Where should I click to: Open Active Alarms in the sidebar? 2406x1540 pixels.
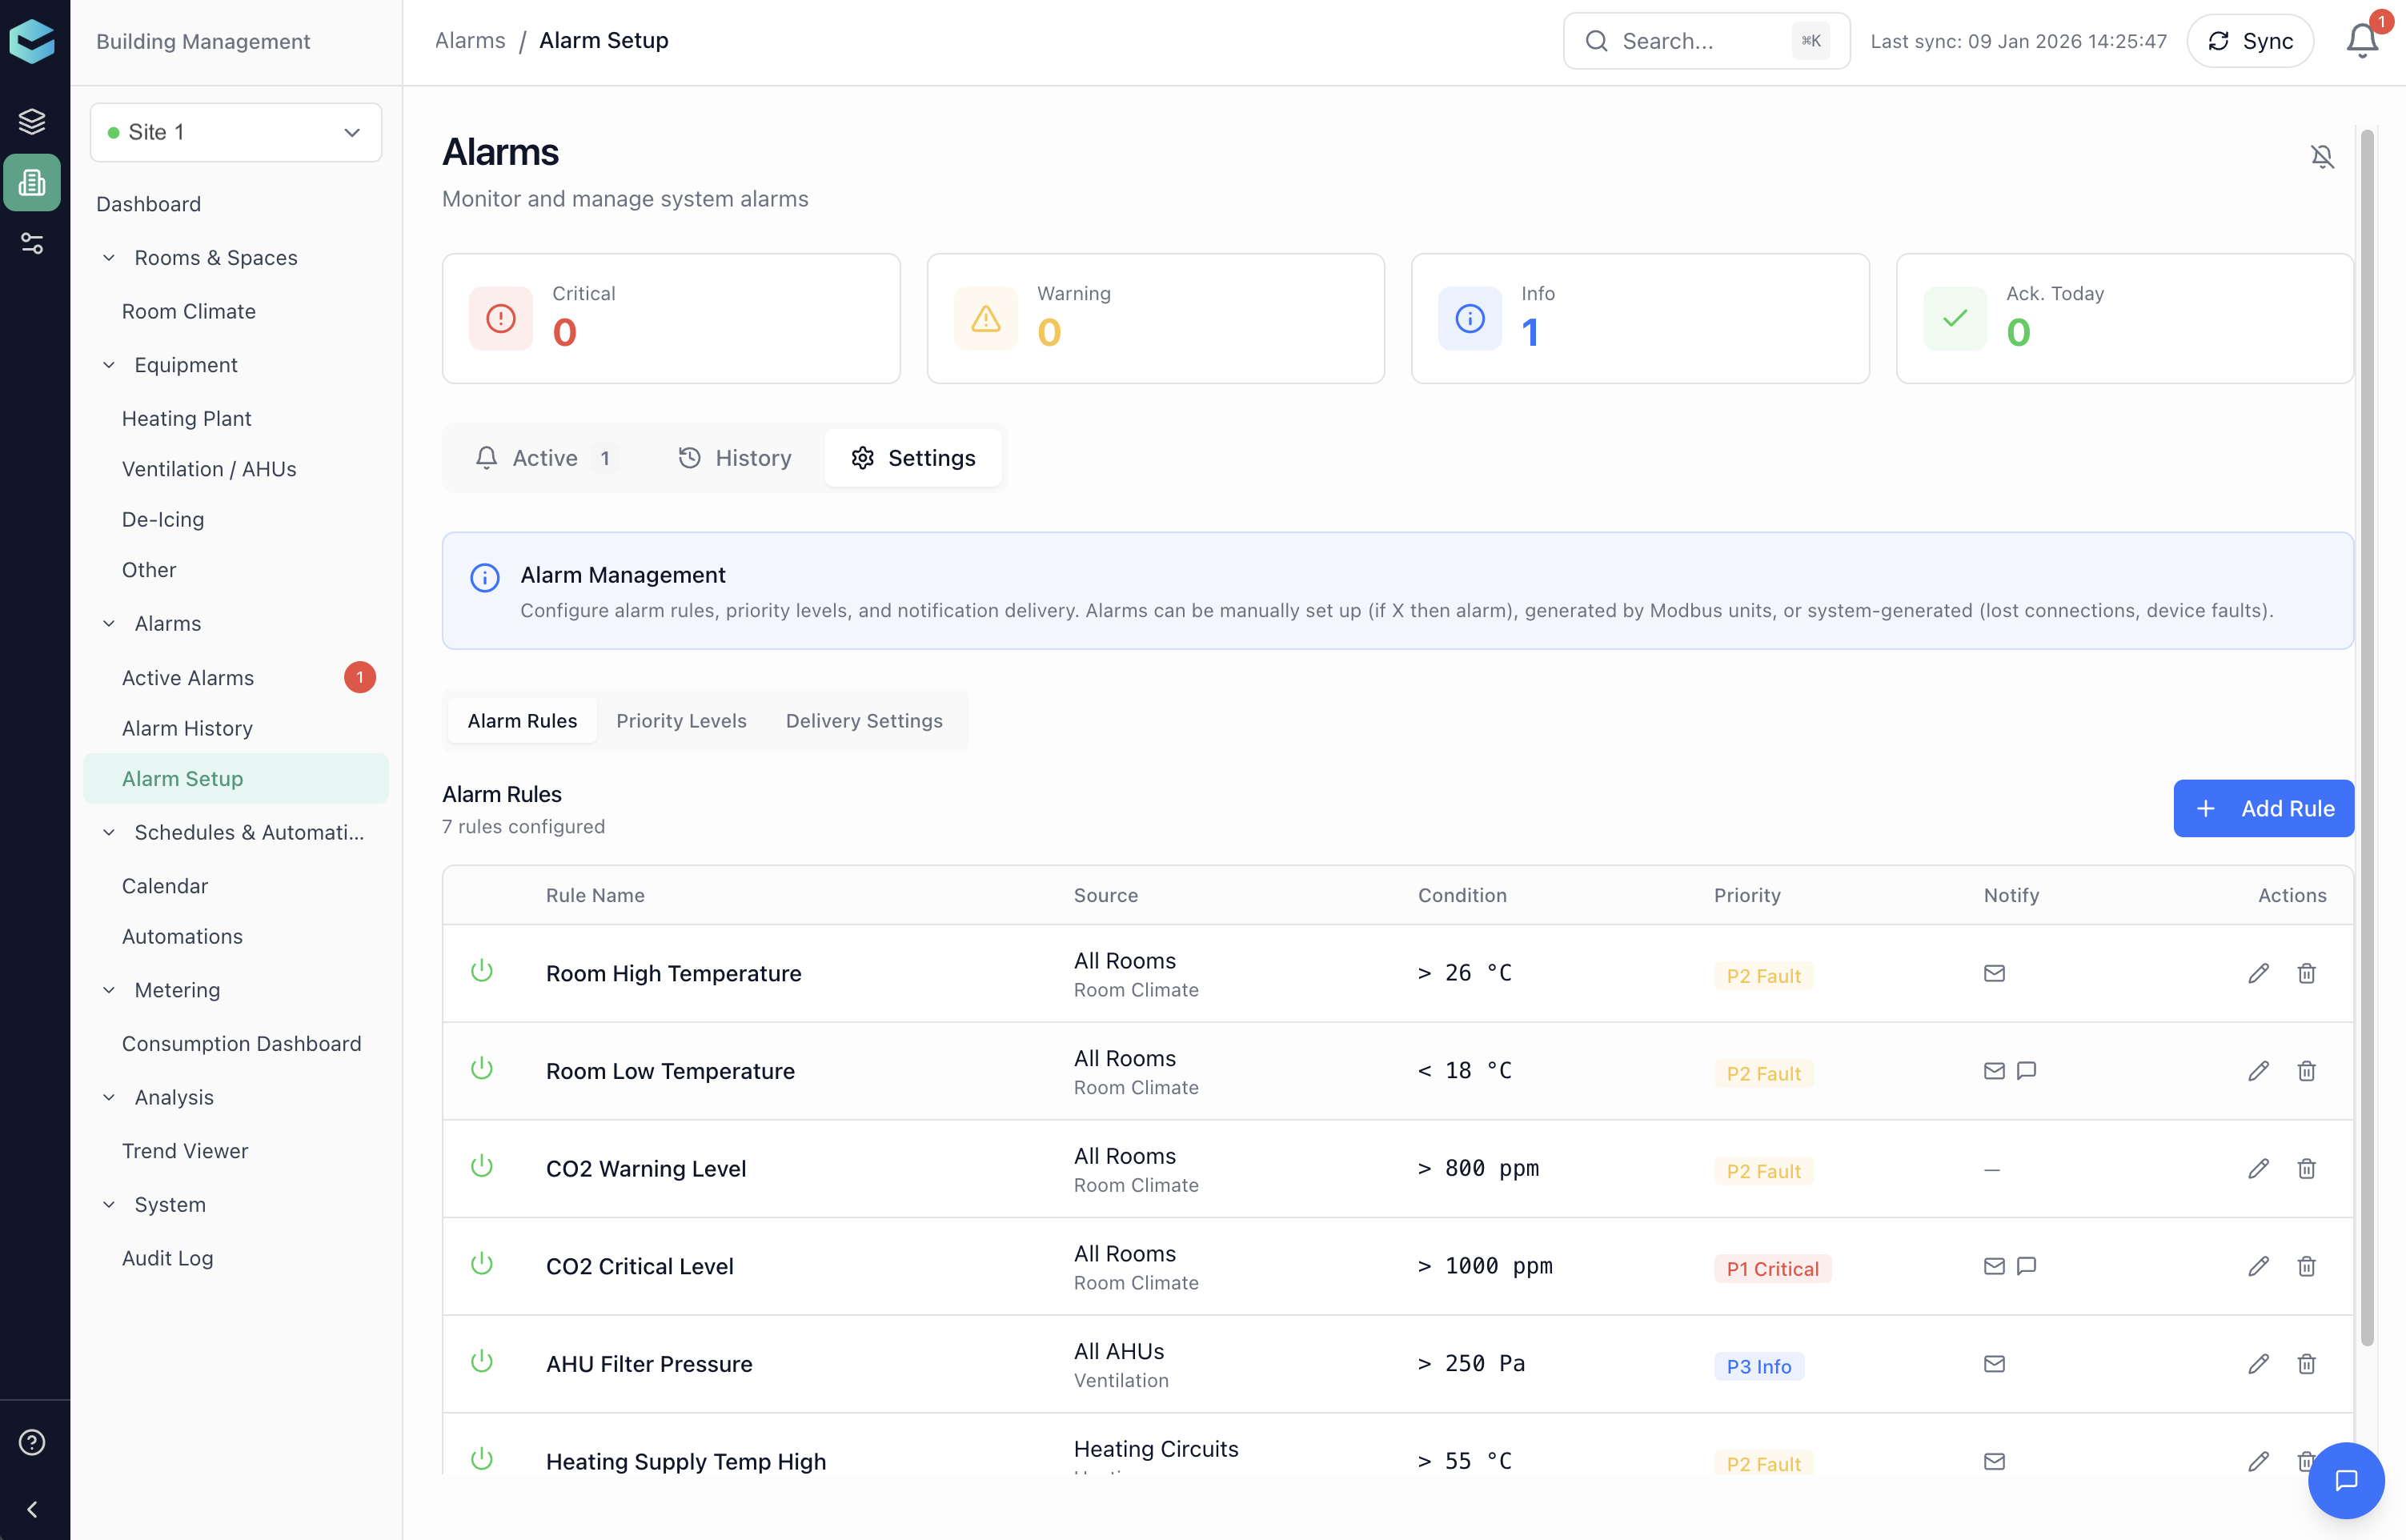(236, 678)
